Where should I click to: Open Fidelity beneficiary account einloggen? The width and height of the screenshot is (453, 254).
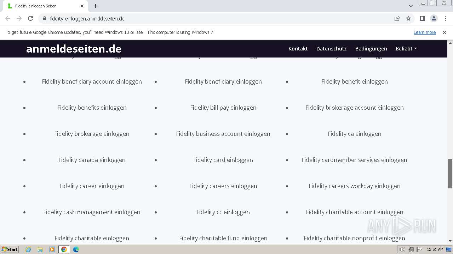pos(92,81)
